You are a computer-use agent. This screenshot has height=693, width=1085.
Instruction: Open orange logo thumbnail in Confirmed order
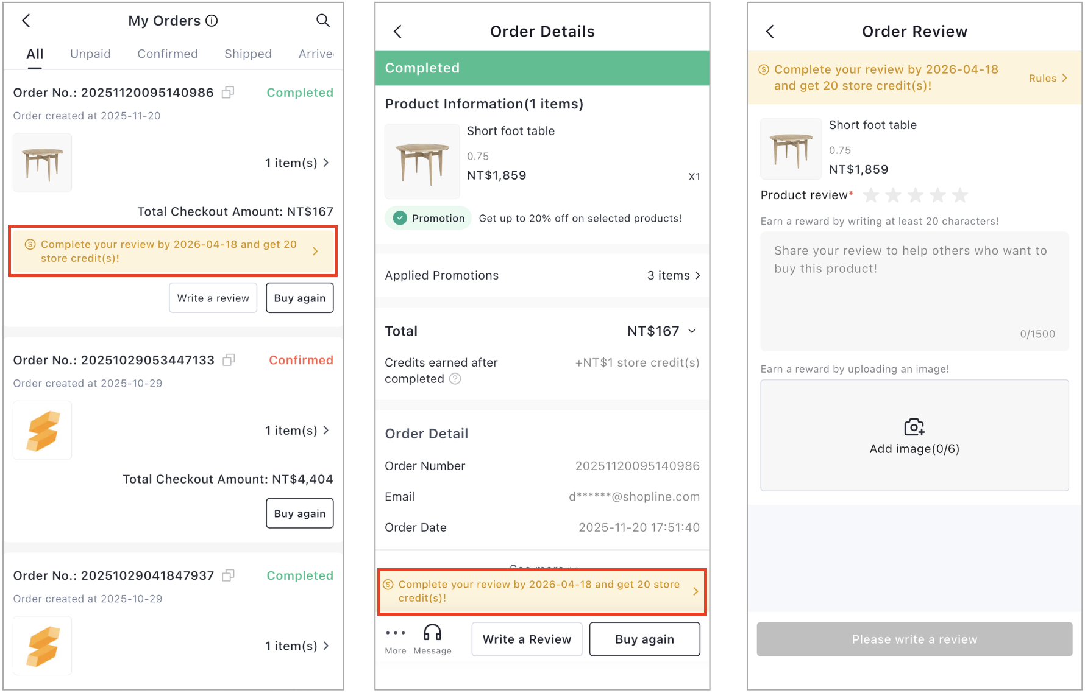[x=42, y=430]
